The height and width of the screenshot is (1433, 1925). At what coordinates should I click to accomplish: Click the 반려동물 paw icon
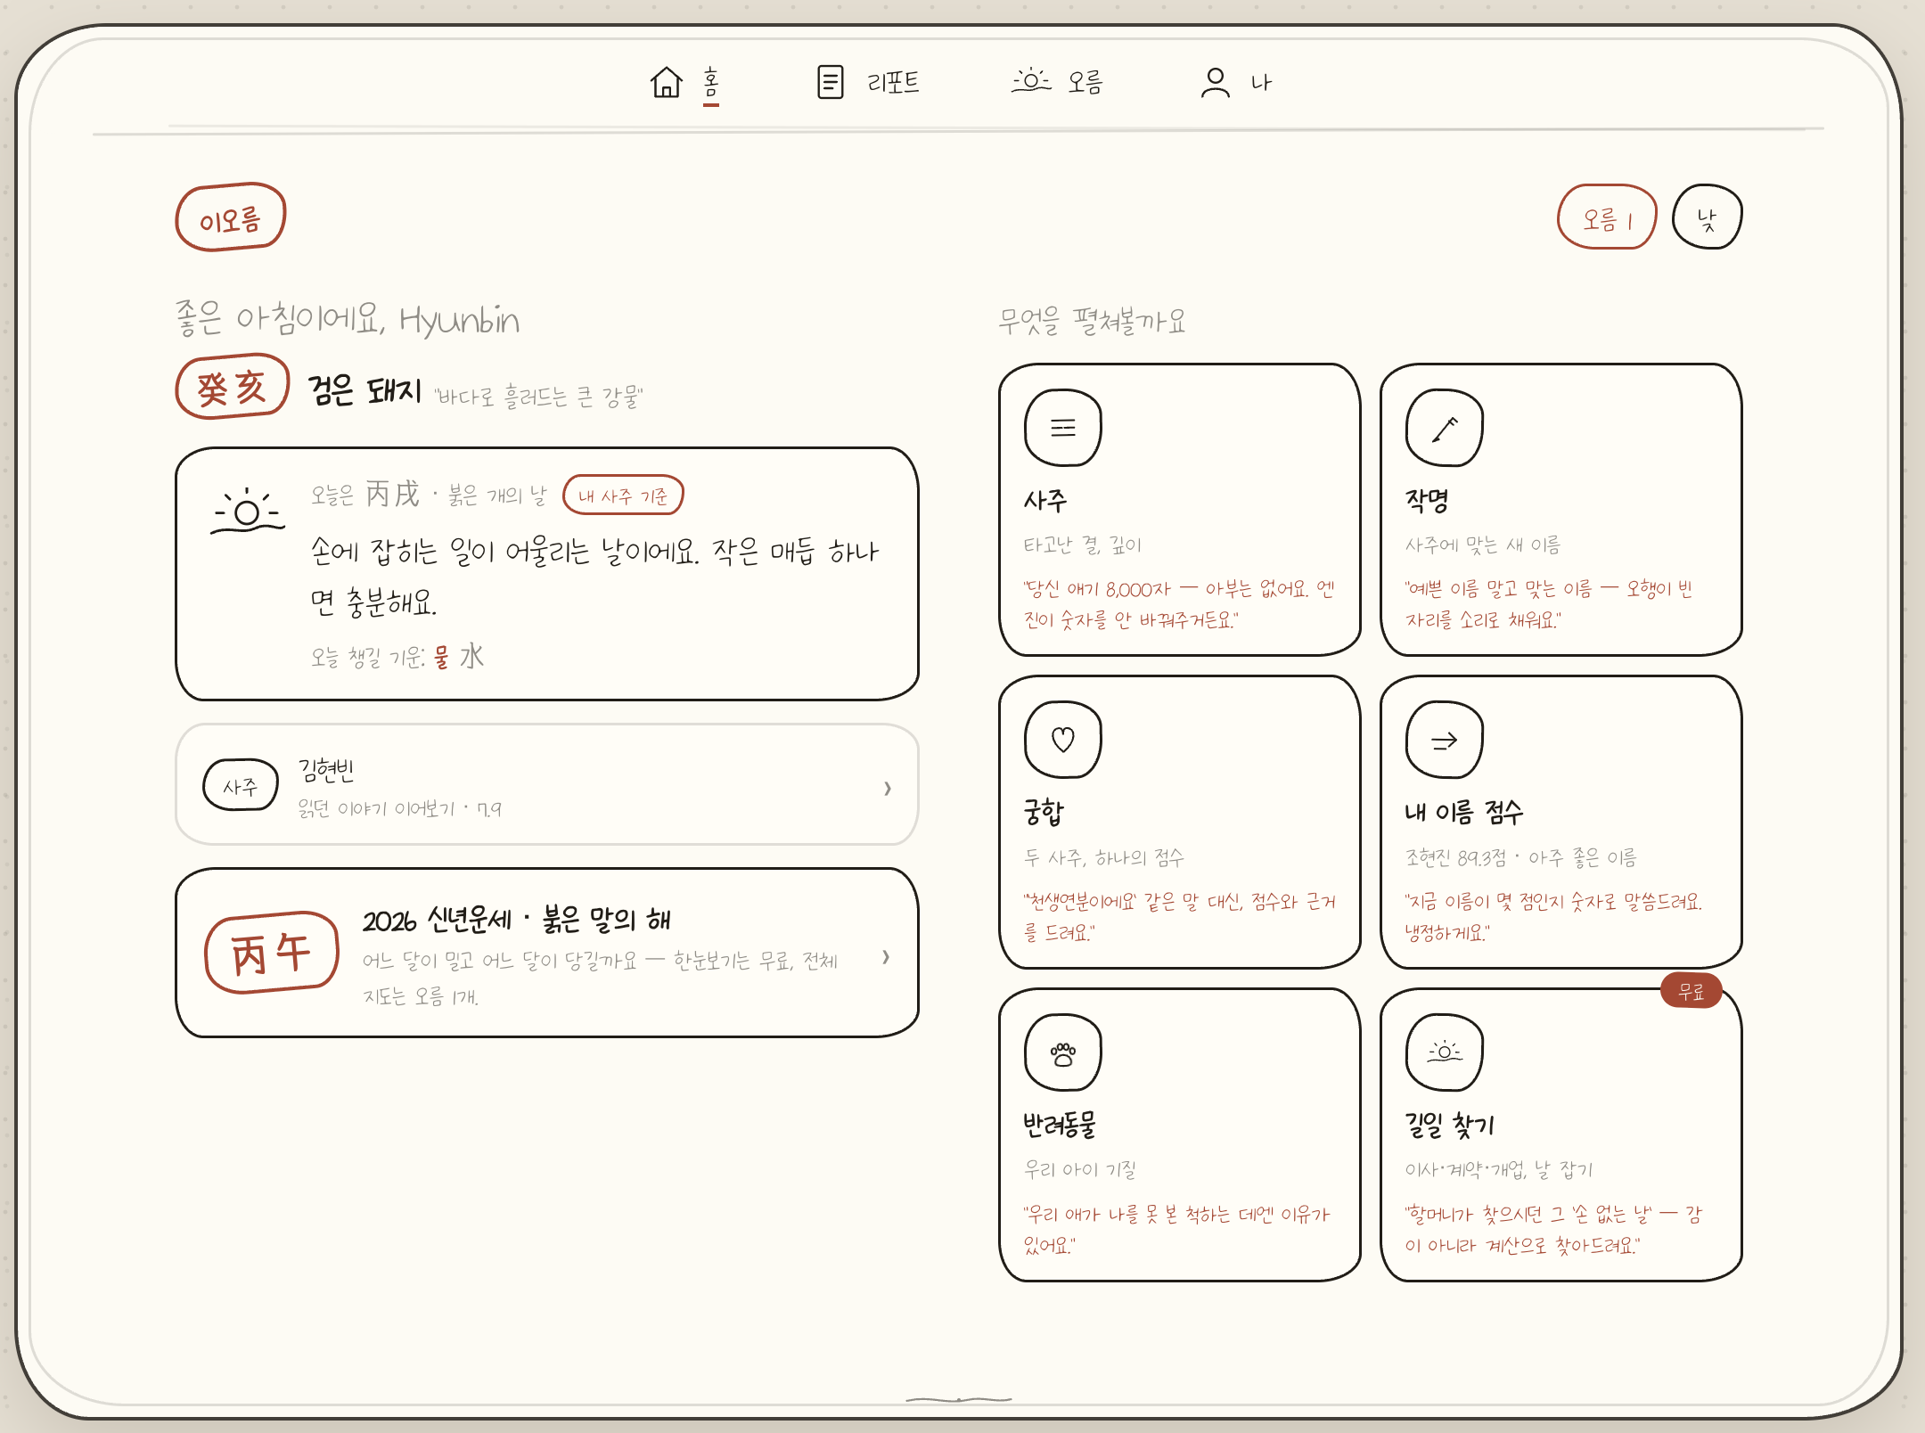(x=1063, y=1052)
